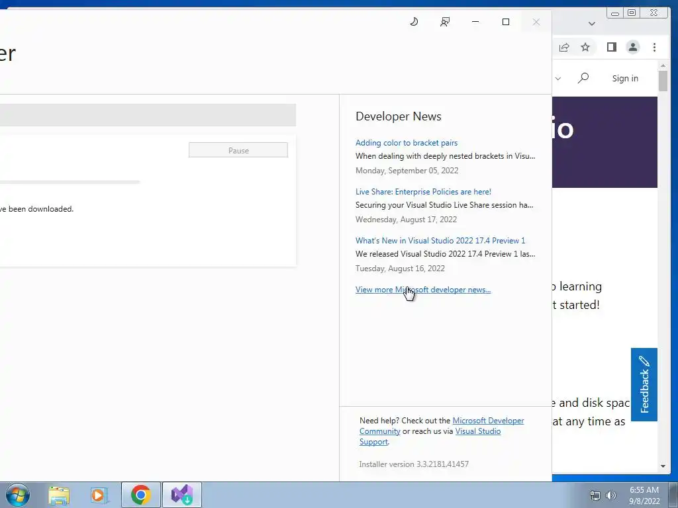Image resolution: width=678 pixels, height=508 pixels.
Task: Open 'Adding color to bracket pairs' article
Action: coord(406,143)
